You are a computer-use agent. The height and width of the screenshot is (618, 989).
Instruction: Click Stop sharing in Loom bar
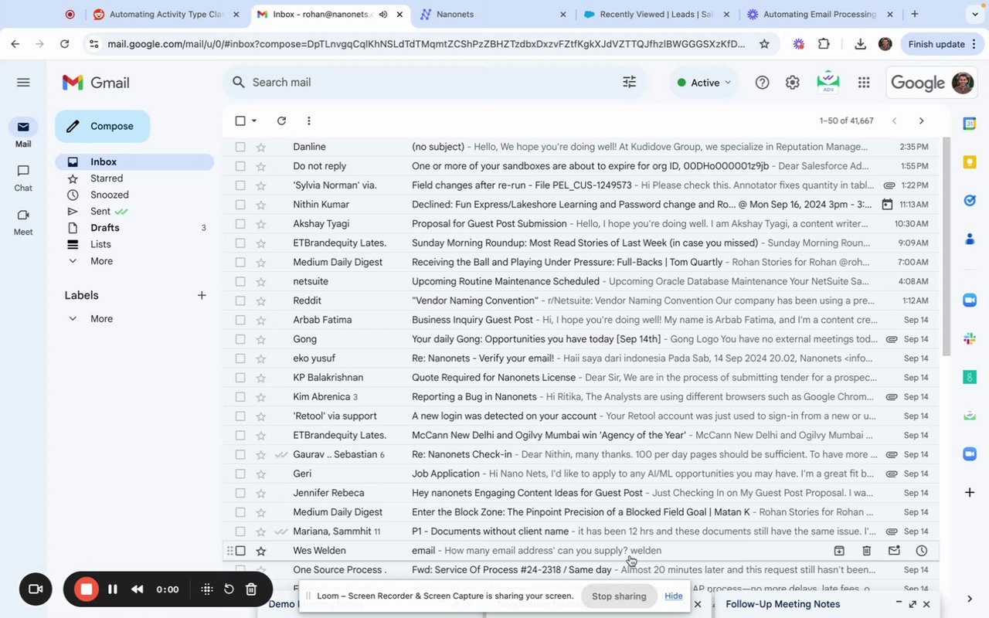coord(619,596)
